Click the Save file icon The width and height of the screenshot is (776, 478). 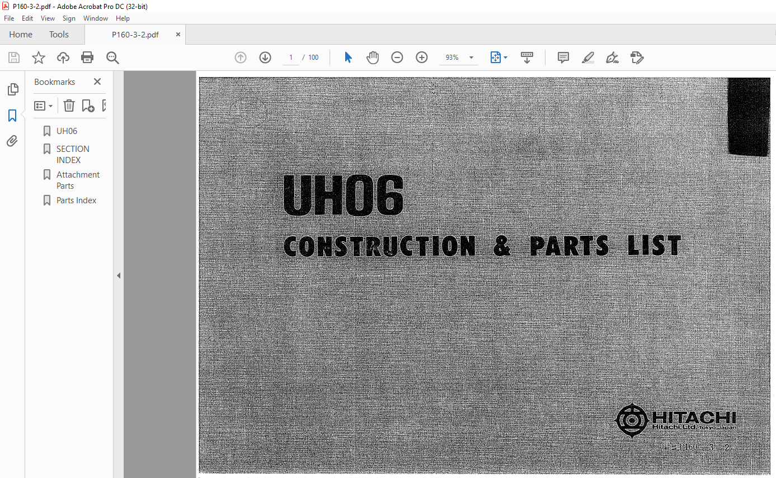(14, 58)
